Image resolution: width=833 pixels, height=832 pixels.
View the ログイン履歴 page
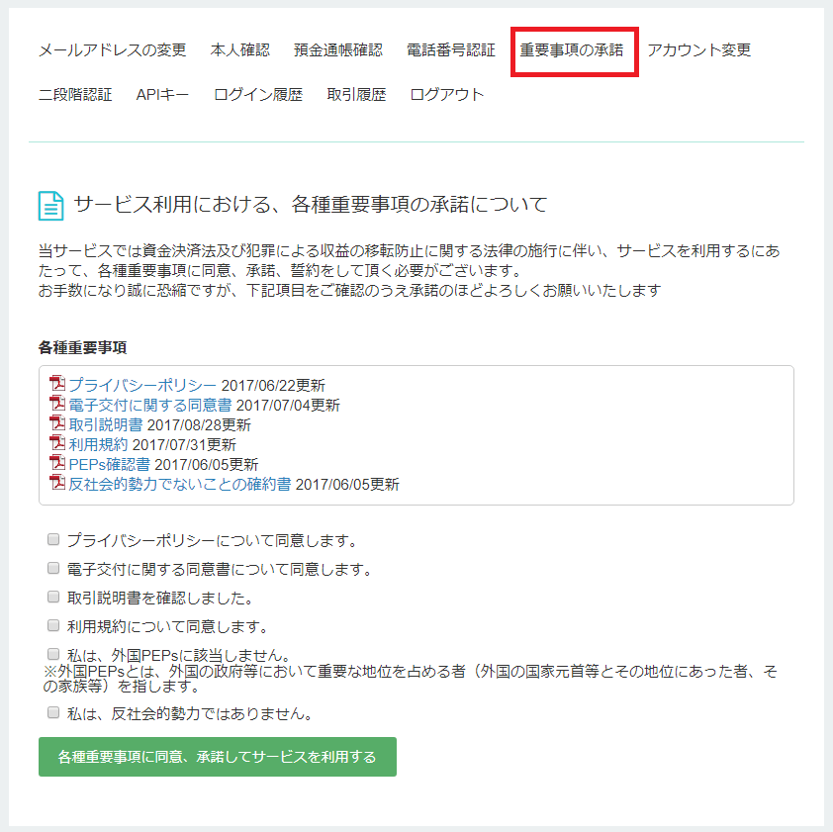point(257,95)
